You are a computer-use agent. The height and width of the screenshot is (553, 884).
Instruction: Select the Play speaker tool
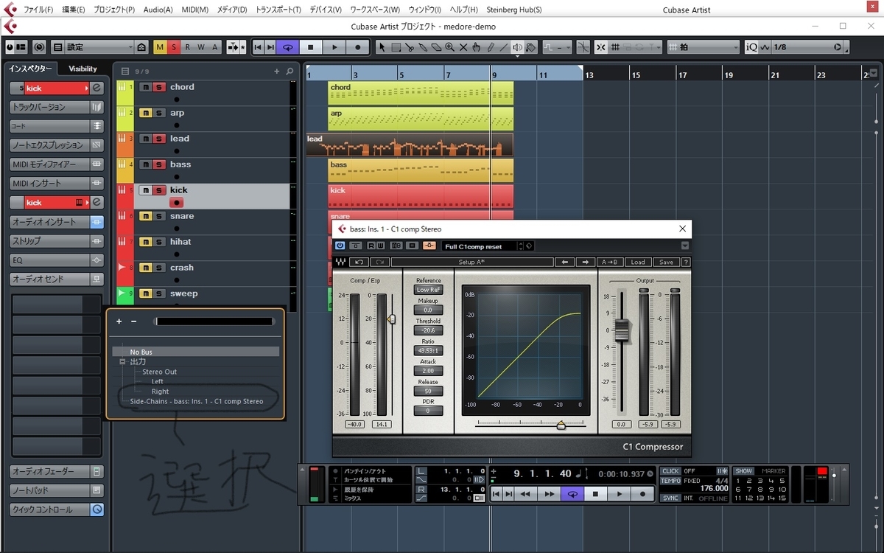click(x=518, y=47)
